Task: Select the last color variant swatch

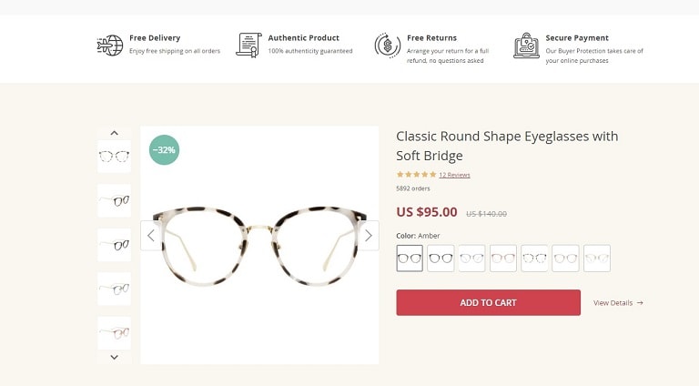Action: (x=597, y=259)
